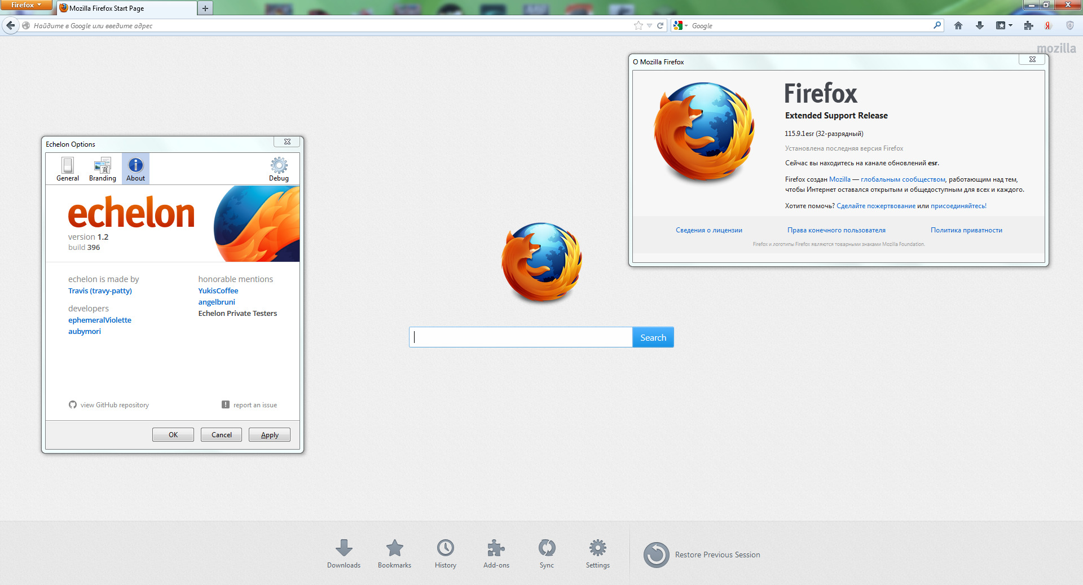Expand the bookmarks menu dropdown arrow
Image resolution: width=1083 pixels, height=585 pixels.
point(1010,25)
